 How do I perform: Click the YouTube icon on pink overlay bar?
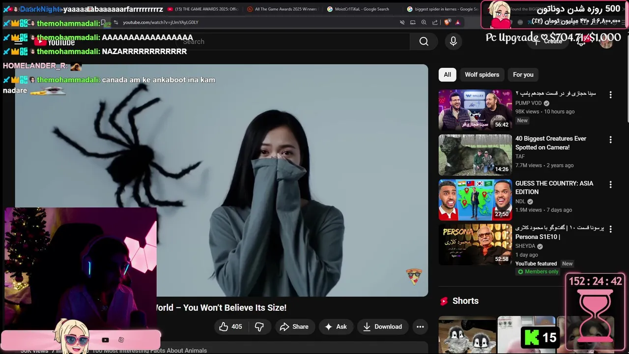click(x=105, y=340)
